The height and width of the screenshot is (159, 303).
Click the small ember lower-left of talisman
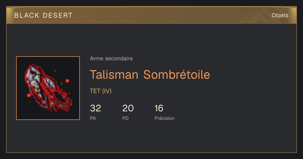[x=29, y=95]
